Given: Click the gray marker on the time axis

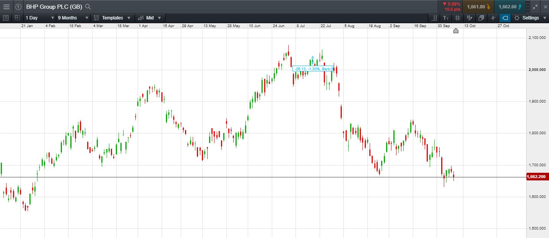Looking at the screenshot, I should [456, 31].
